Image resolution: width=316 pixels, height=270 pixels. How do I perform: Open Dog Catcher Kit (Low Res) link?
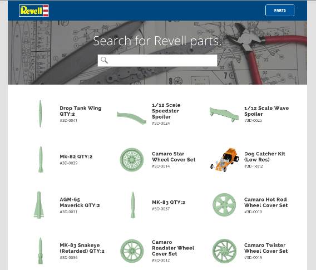coord(265,156)
